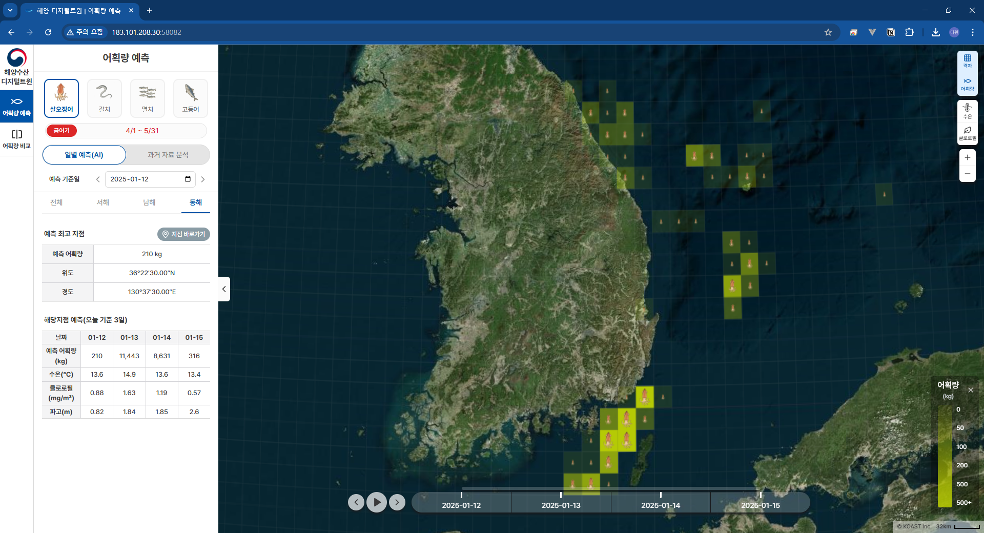Click the 2025-01-12 date input field
This screenshot has width=984, height=533.
[150, 179]
